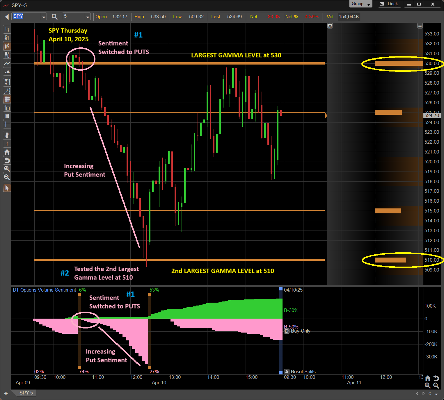Image resolution: width=444 pixels, height=400 pixels.
Task: Click the 04/10/25 date label
Action: pos(293,290)
